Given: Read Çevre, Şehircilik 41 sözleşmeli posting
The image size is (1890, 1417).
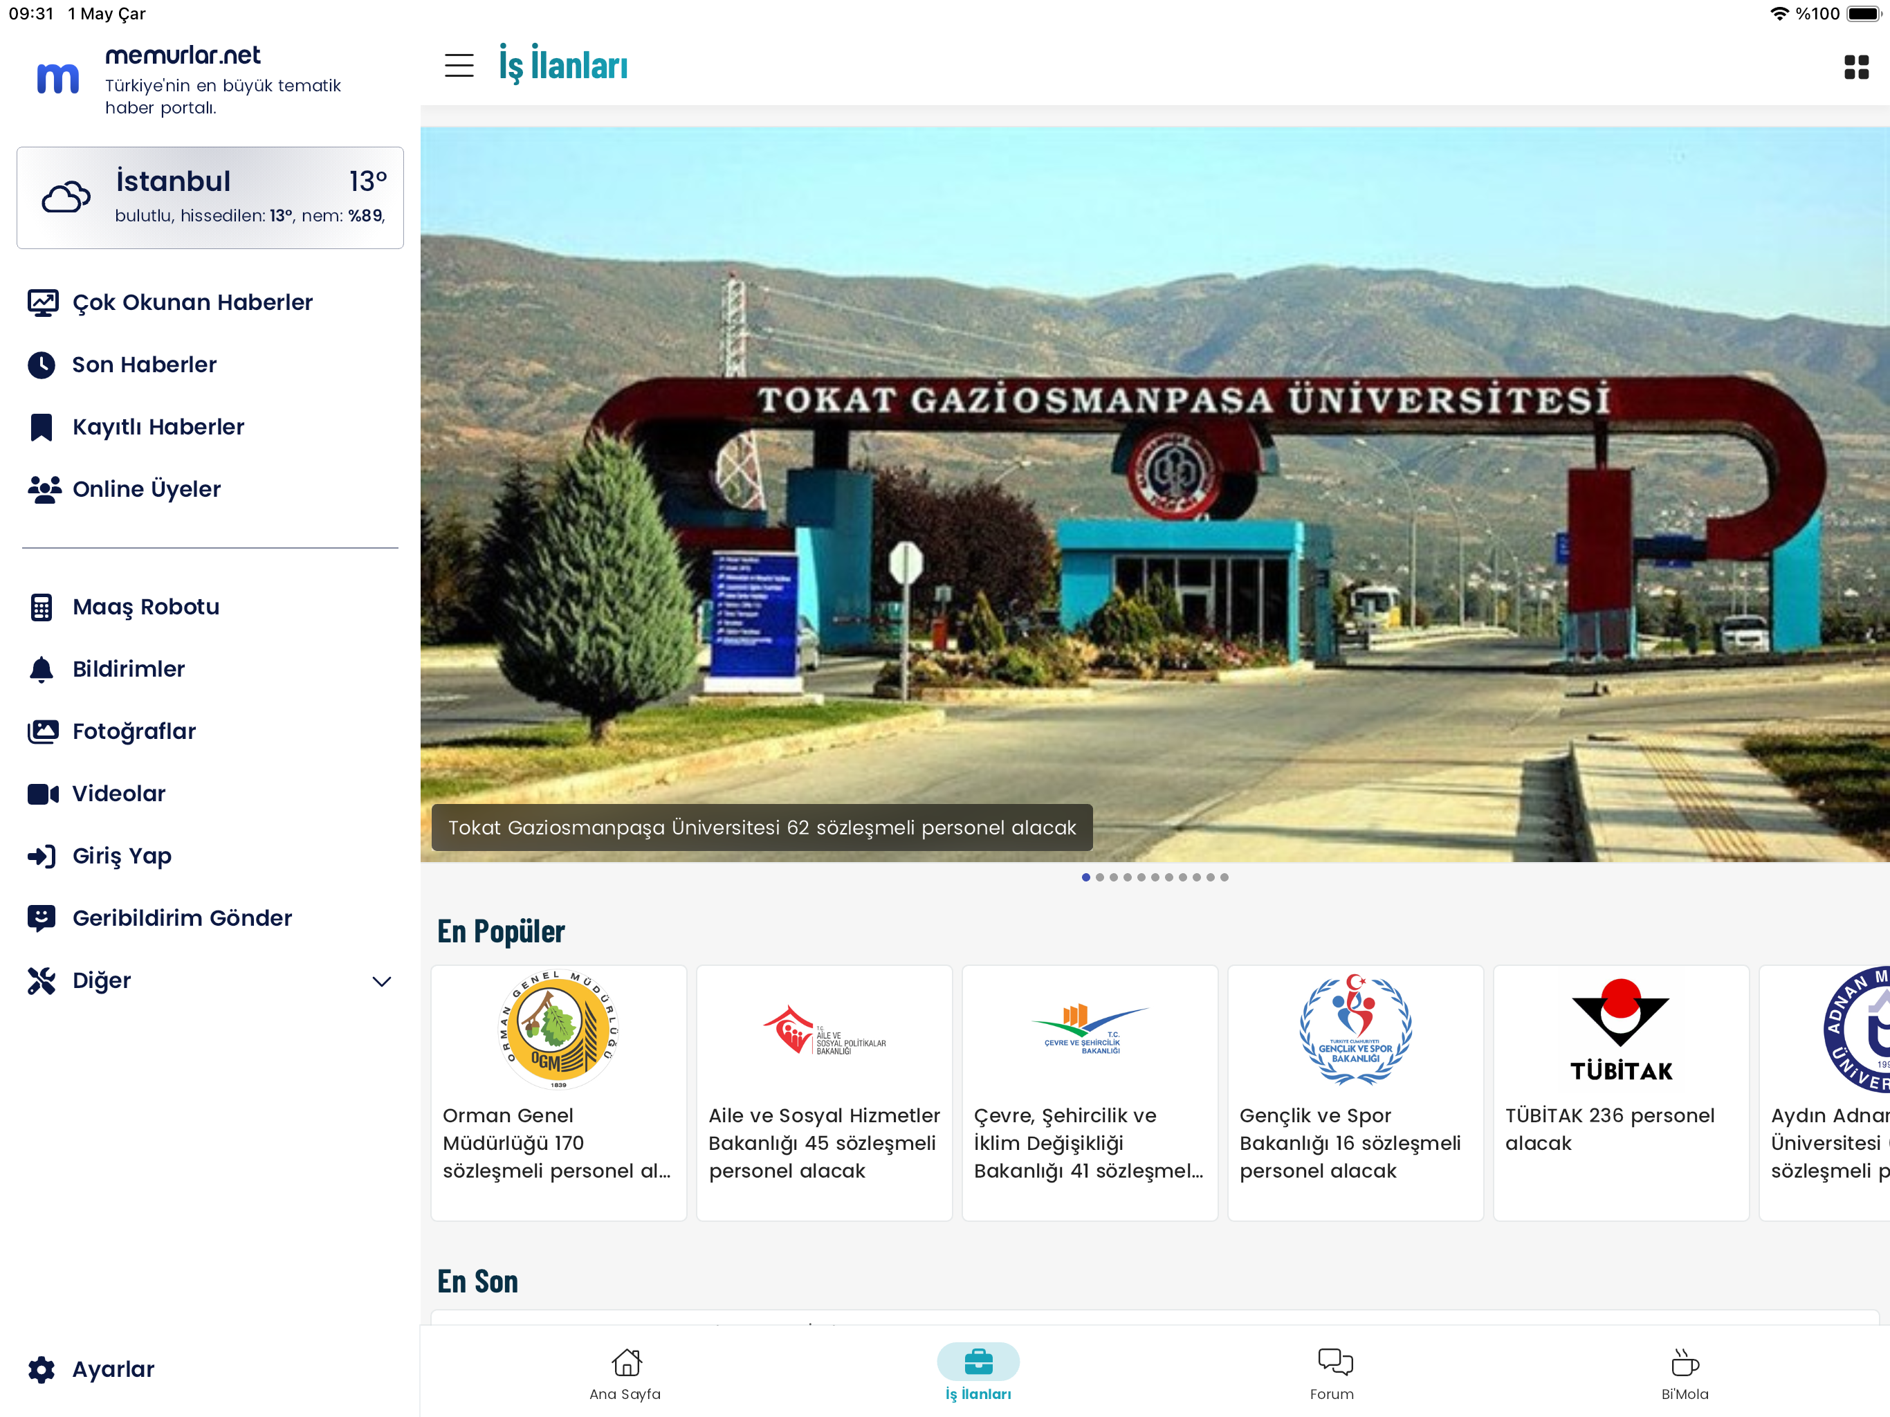Looking at the screenshot, I should pos(1088,1144).
